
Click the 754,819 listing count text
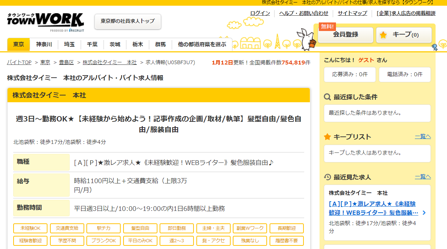click(293, 62)
